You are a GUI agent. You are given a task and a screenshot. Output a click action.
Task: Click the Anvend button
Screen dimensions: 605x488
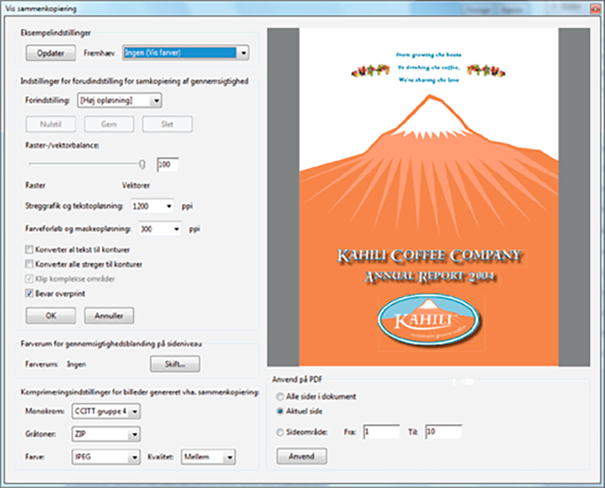click(x=302, y=456)
